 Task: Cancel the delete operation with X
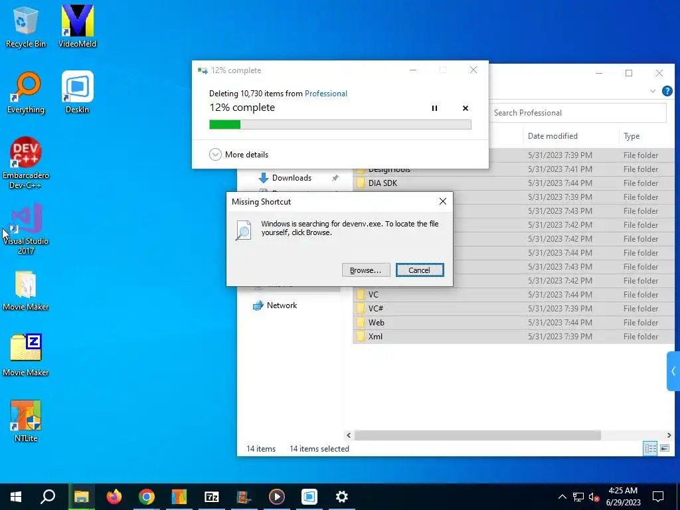click(466, 108)
